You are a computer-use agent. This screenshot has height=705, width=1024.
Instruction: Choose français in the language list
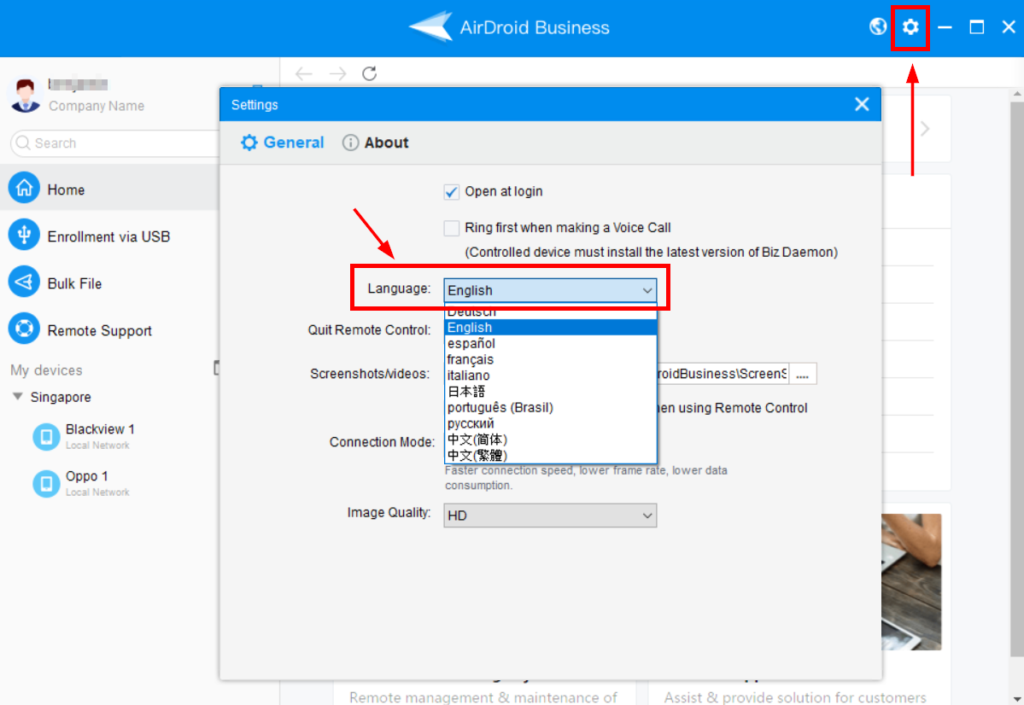[x=550, y=359]
